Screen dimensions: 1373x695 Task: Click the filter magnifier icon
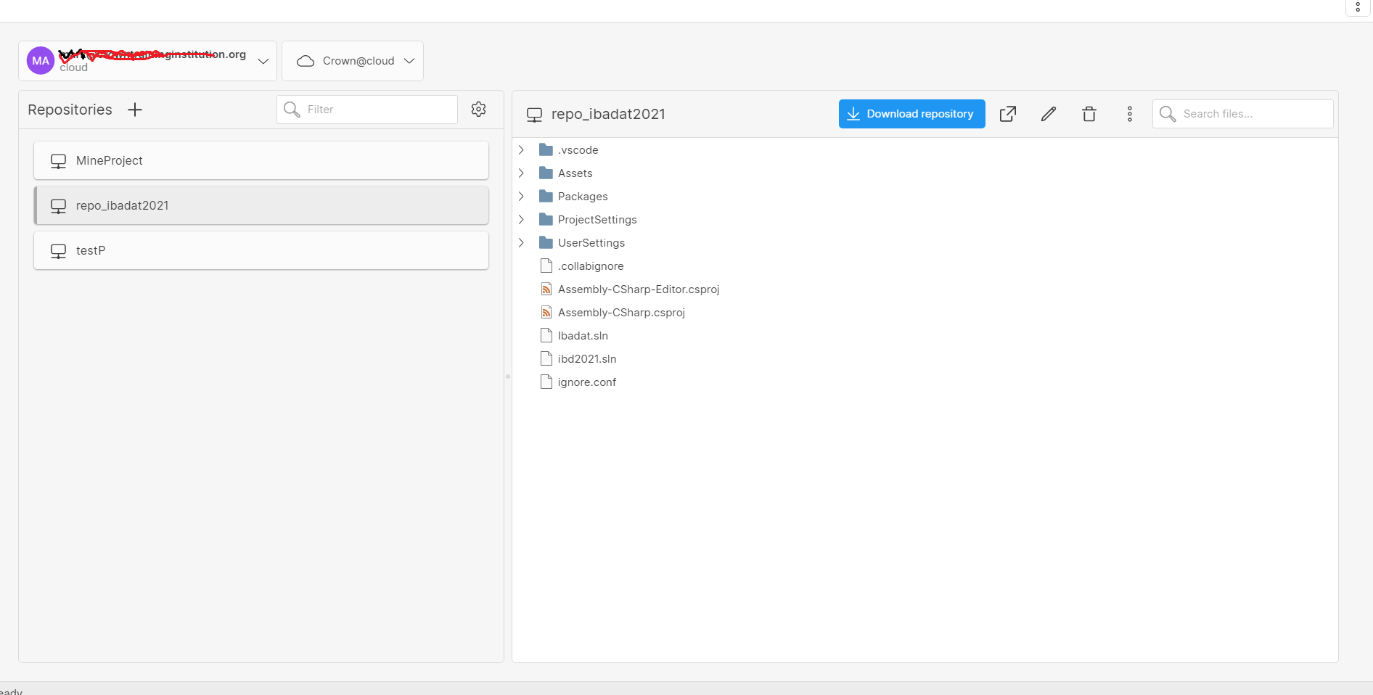[292, 109]
